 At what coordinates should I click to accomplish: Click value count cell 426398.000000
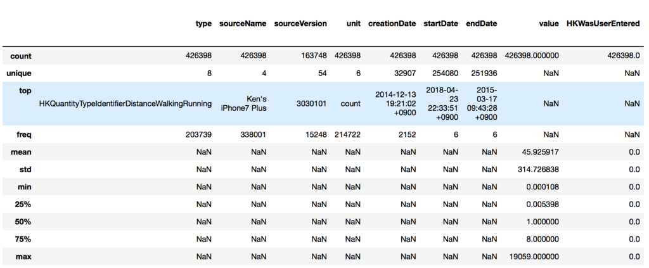point(532,56)
